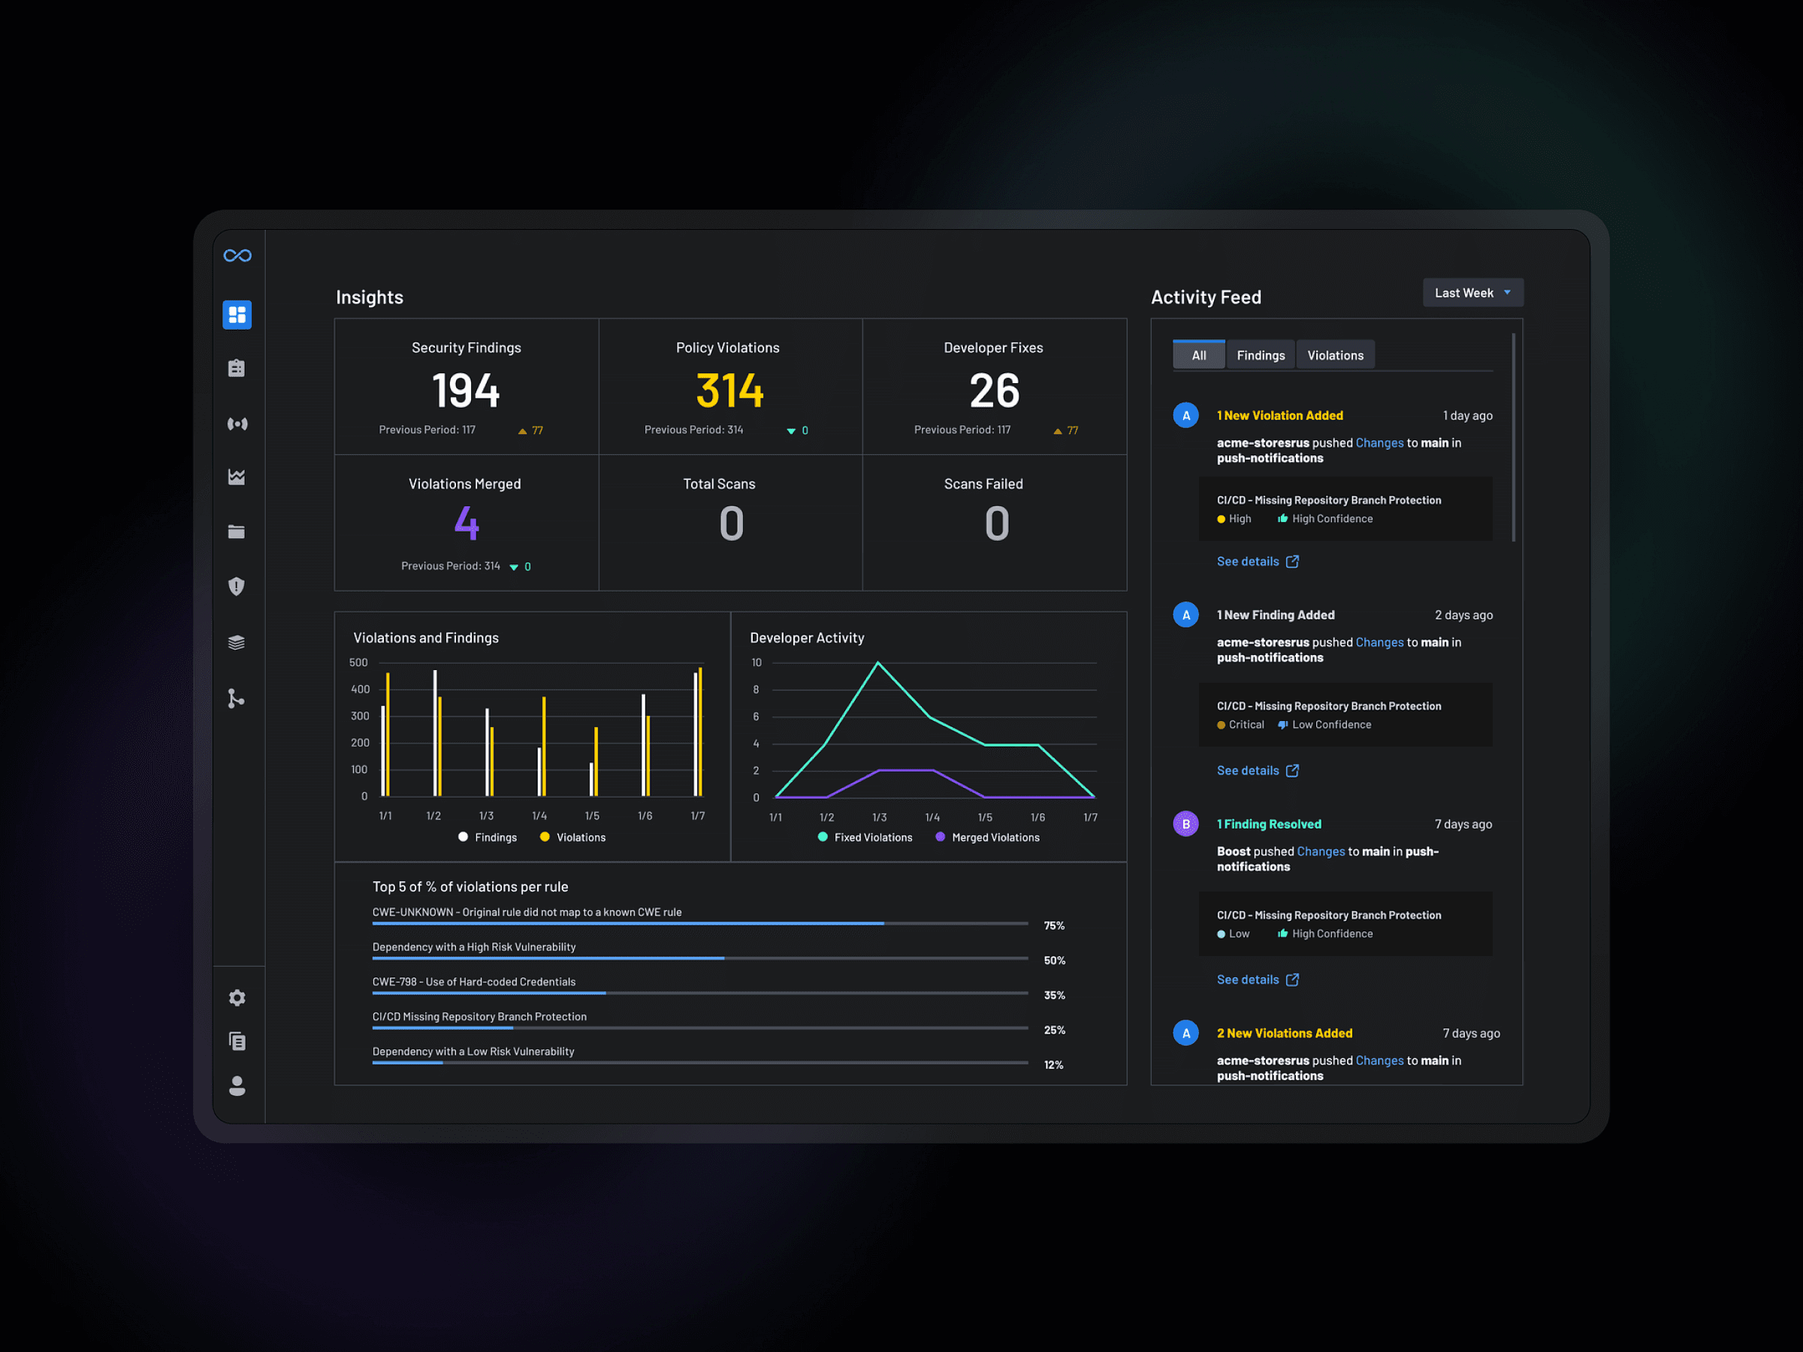
Task: Click the network/connections icon in sidebar
Action: pos(237,422)
